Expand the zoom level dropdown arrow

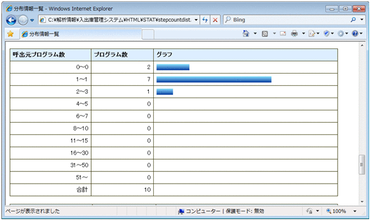[354, 211]
